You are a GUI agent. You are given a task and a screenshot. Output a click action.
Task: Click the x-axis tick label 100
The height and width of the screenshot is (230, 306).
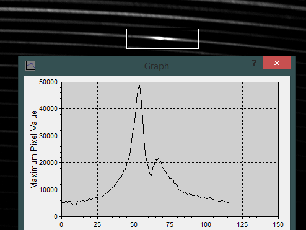coord(206,224)
